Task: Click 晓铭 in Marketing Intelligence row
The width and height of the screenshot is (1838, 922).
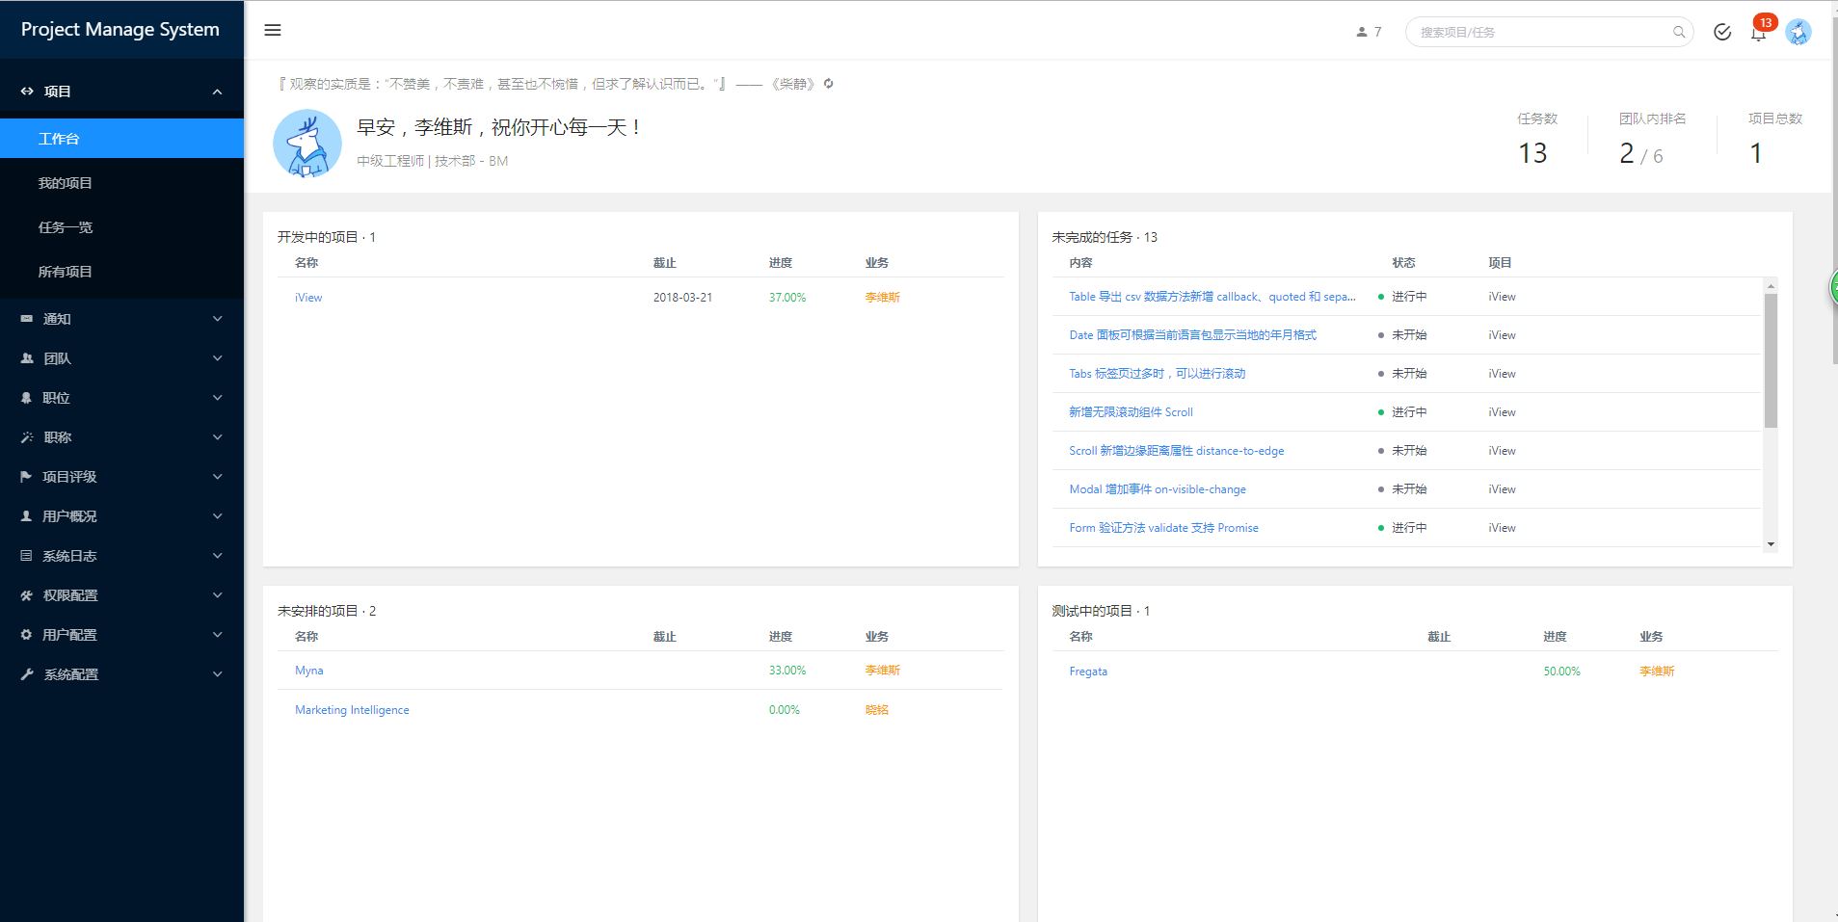Action: (x=876, y=710)
